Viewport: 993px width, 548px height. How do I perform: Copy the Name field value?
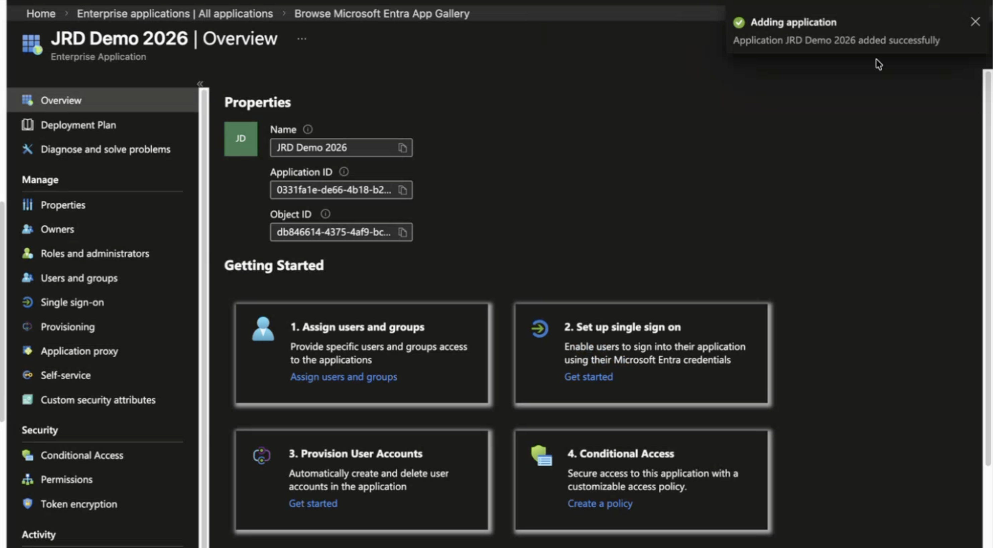pos(402,148)
